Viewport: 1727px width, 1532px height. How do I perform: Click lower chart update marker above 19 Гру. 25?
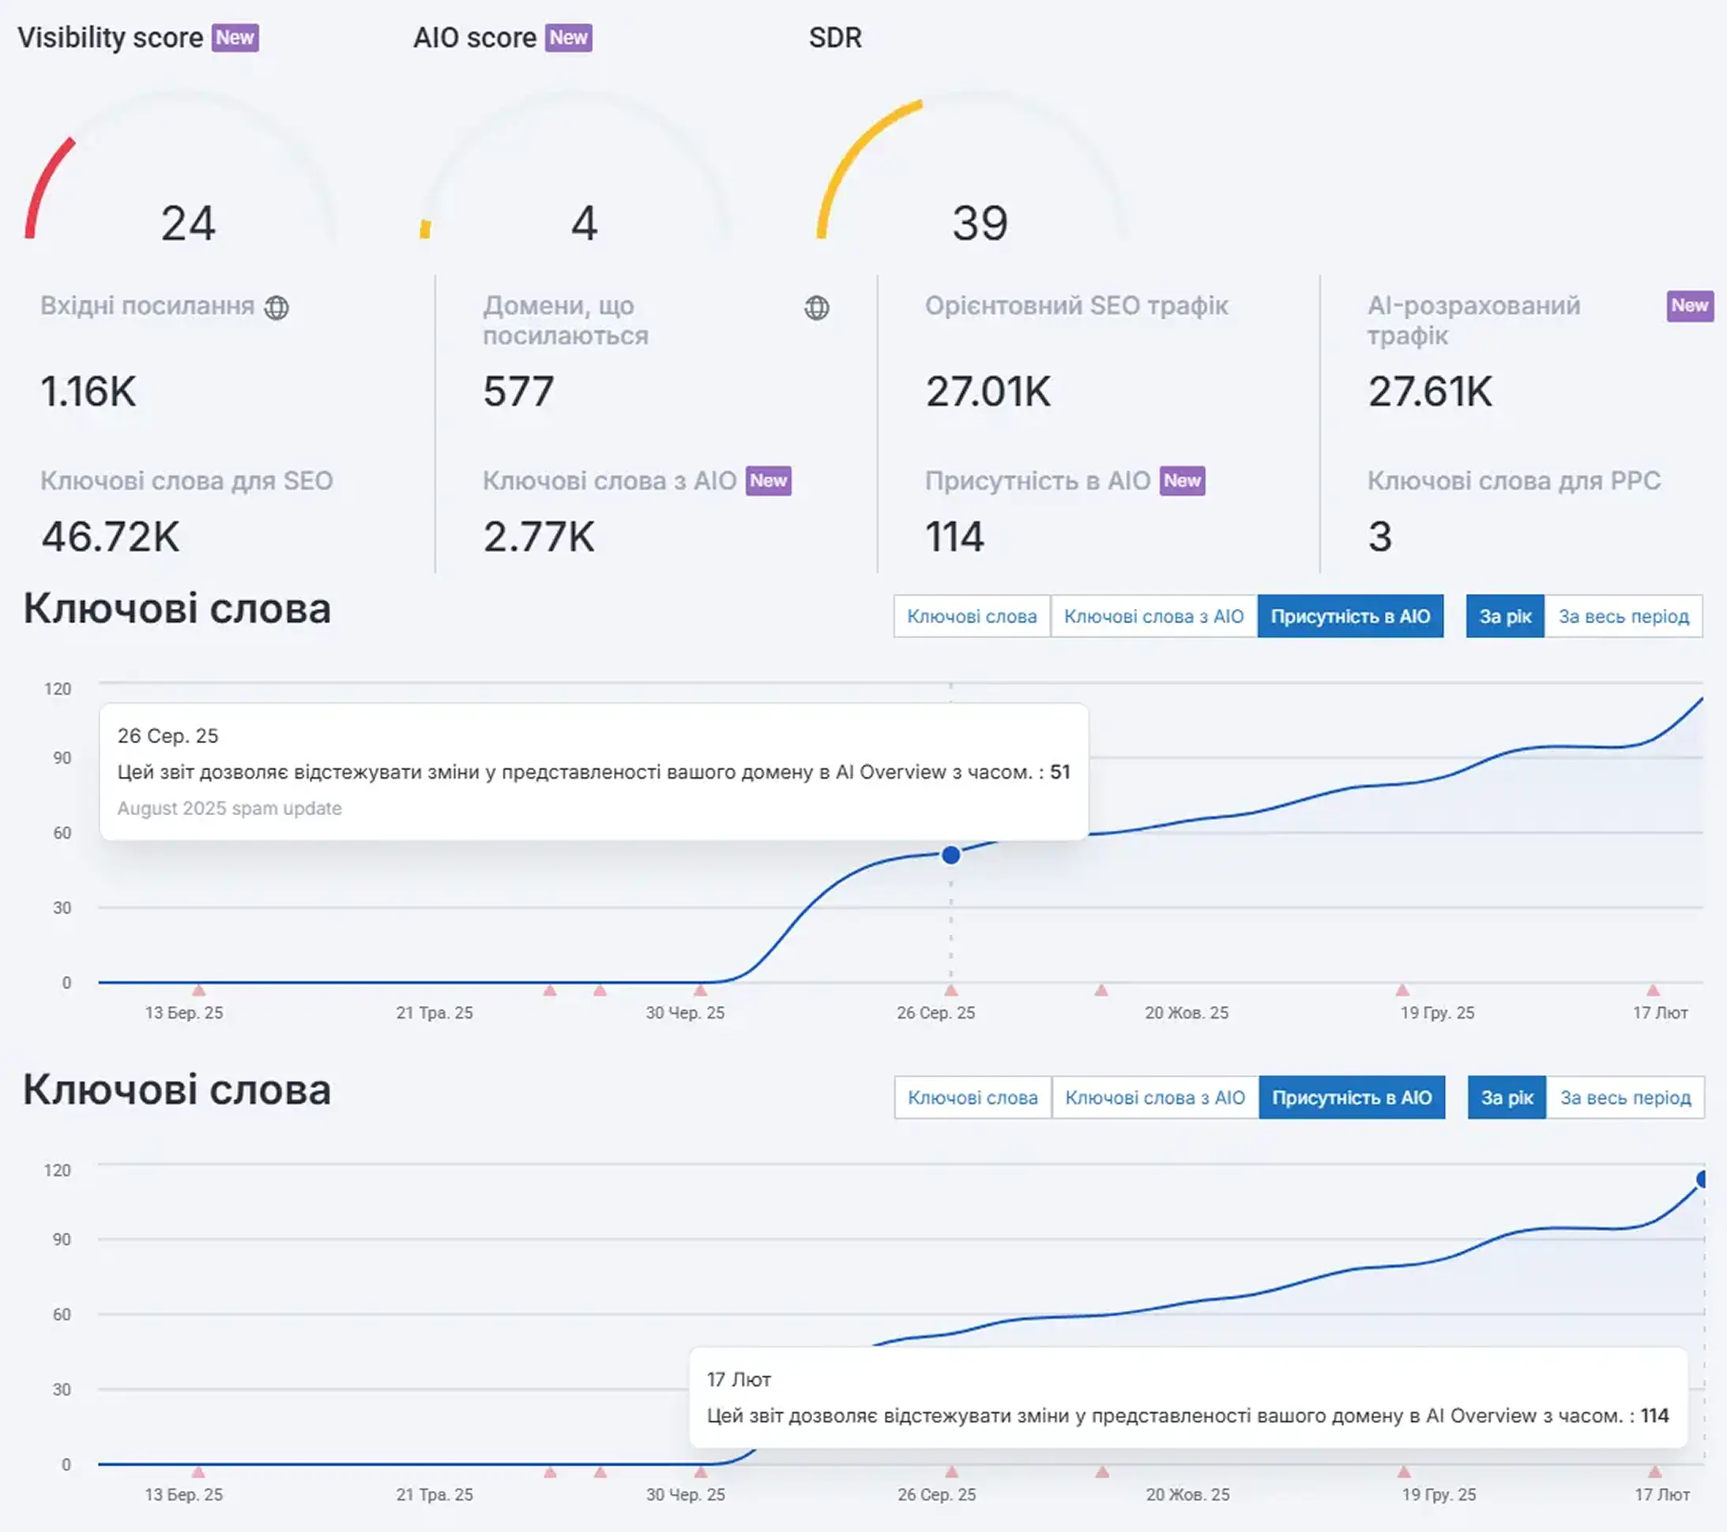[1403, 1471]
